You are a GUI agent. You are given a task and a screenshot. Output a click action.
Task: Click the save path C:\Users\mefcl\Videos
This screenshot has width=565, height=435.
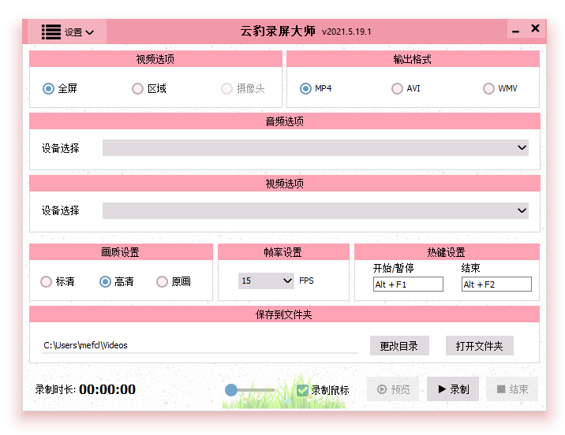click(85, 345)
